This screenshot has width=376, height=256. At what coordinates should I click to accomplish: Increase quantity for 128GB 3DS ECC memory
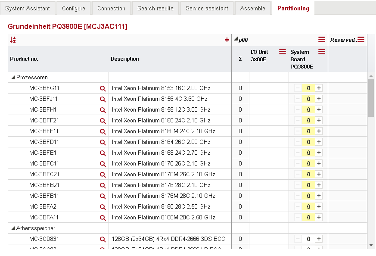319,239
